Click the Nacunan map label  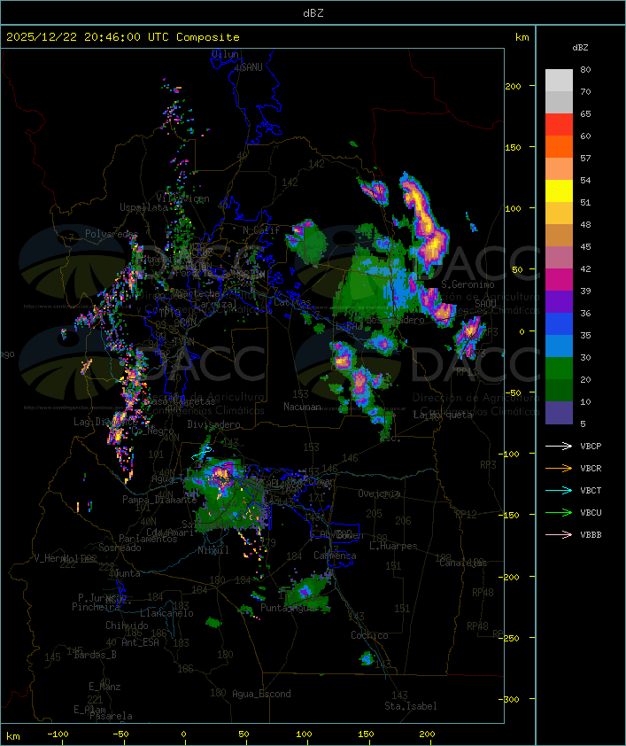click(x=302, y=407)
